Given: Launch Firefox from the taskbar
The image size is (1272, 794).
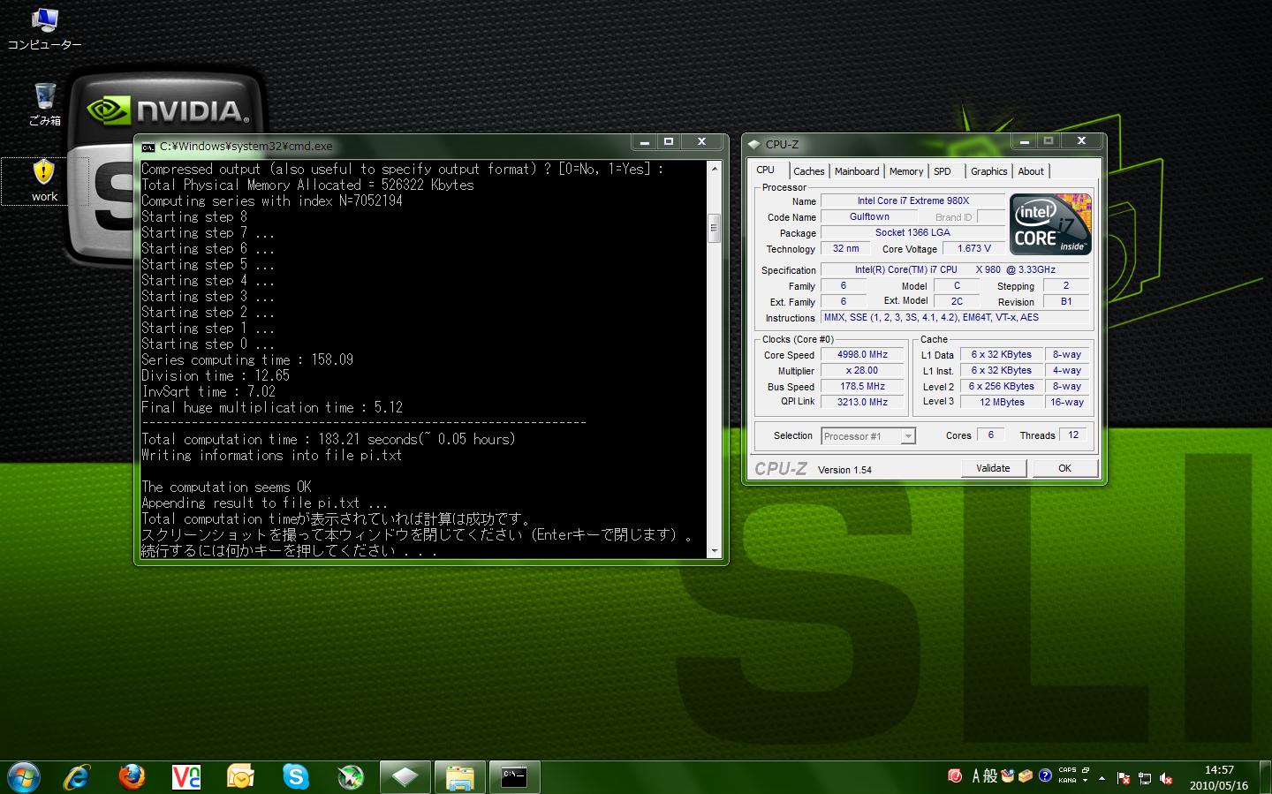Looking at the screenshot, I should coord(132,777).
